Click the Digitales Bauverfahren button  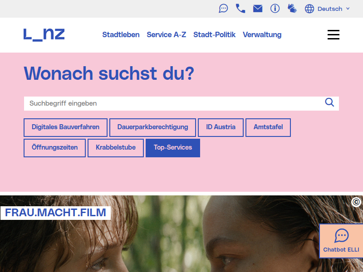tap(65, 127)
